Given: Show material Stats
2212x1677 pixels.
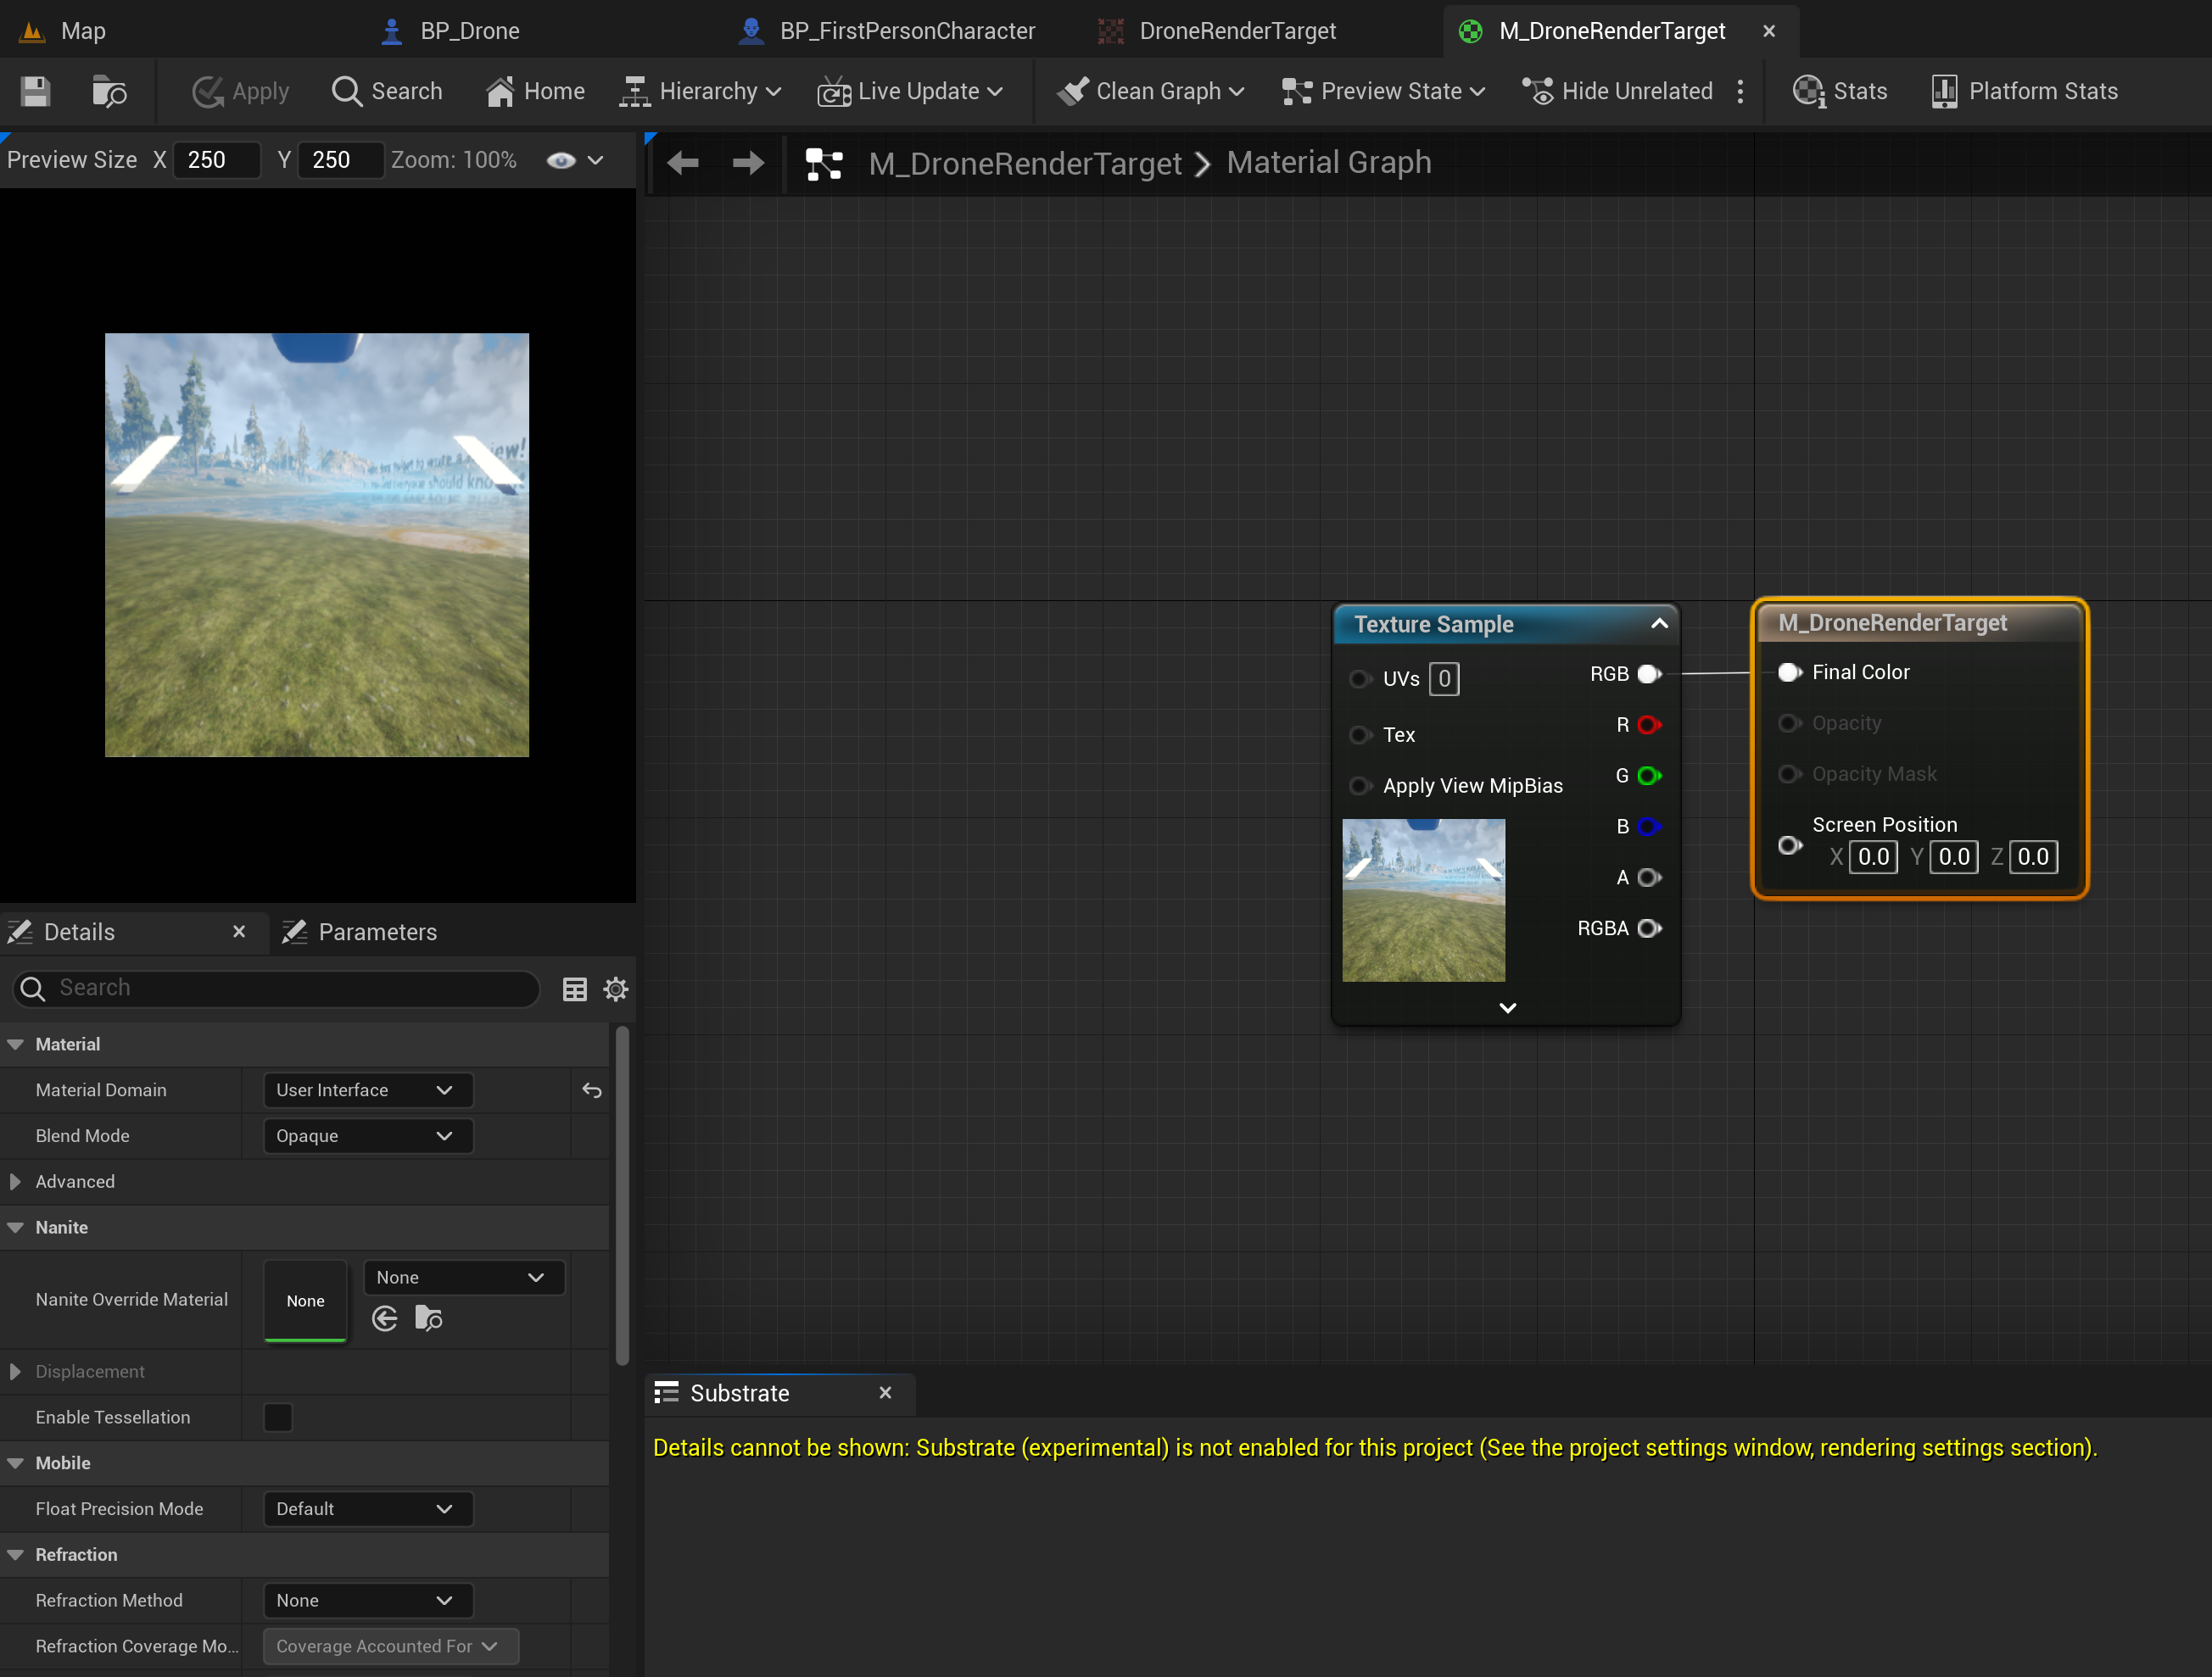Looking at the screenshot, I should pos(1840,91).
